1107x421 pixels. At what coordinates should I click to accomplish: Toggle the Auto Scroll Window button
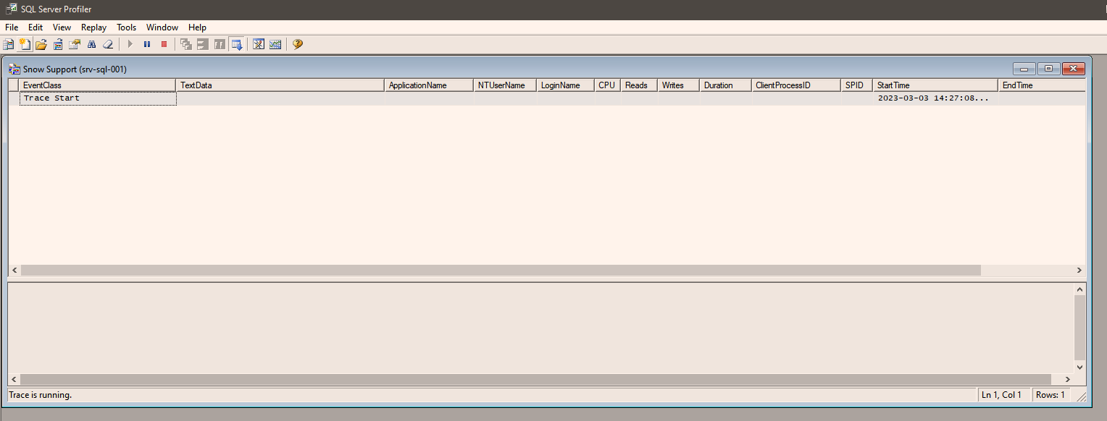coord(236,44)
